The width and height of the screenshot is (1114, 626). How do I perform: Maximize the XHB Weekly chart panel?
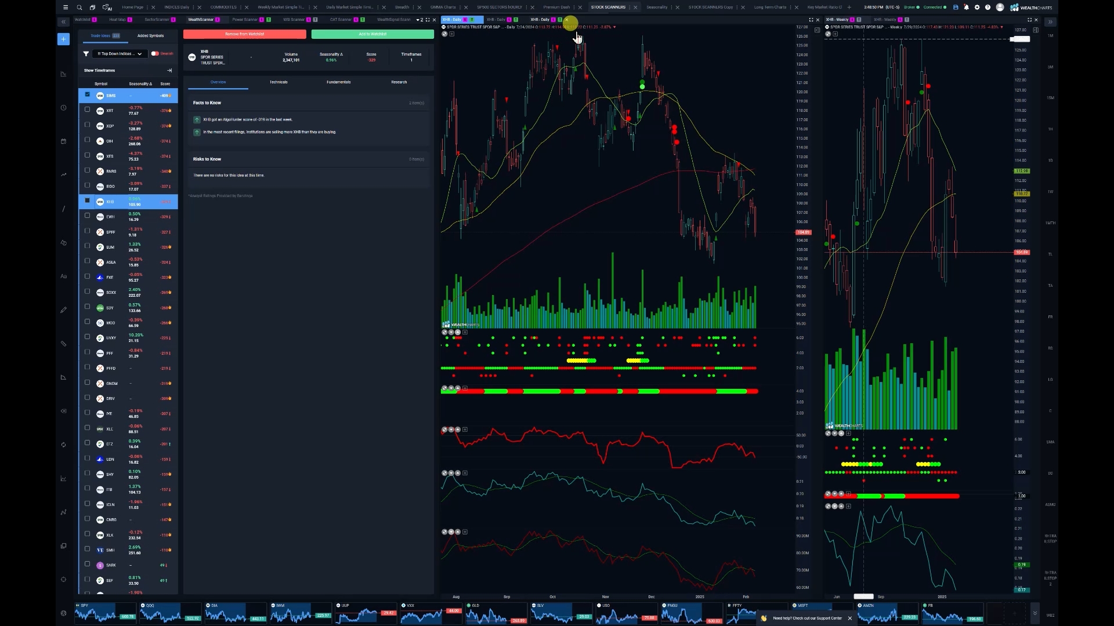point(1030,20)
